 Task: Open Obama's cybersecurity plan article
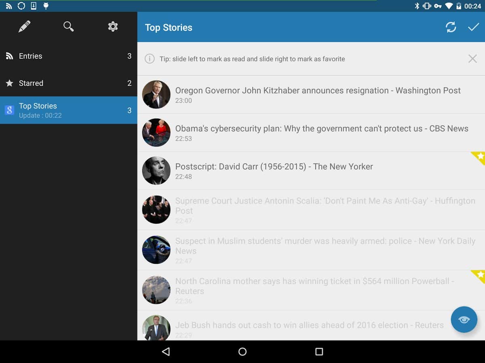(321, 129)
